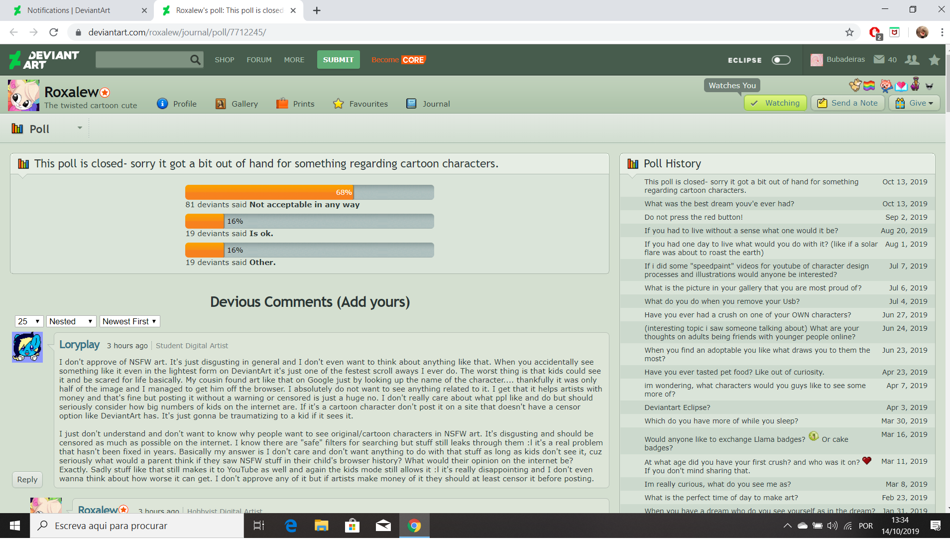Toggle the Watching button off
950x540 pixels.
pyautogui.click(x=775, y=103)
